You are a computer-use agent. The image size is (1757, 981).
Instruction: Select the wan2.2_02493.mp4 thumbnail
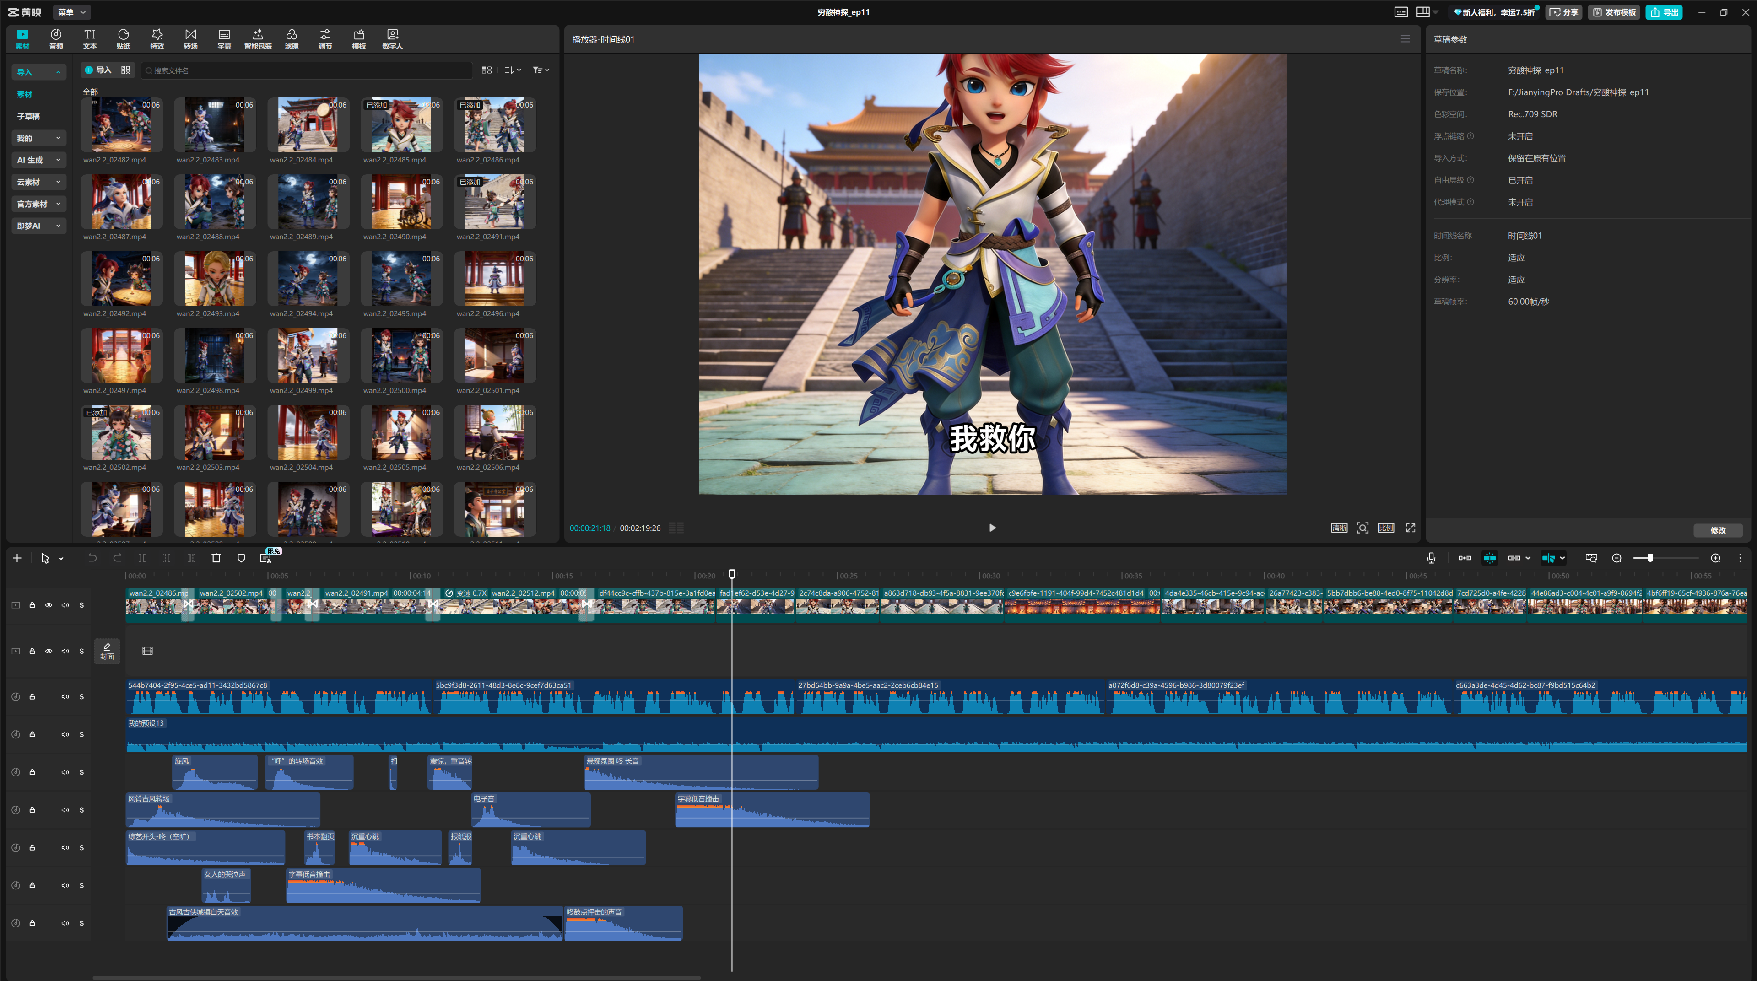point(215,279)
